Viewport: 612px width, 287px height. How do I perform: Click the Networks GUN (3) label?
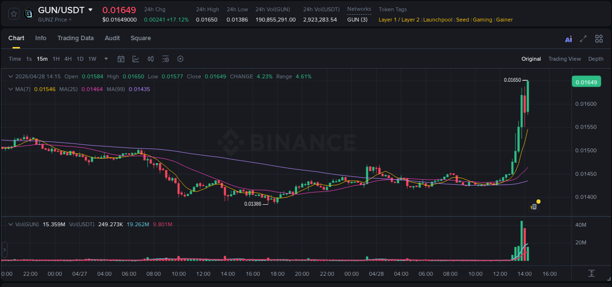[357, 20]
